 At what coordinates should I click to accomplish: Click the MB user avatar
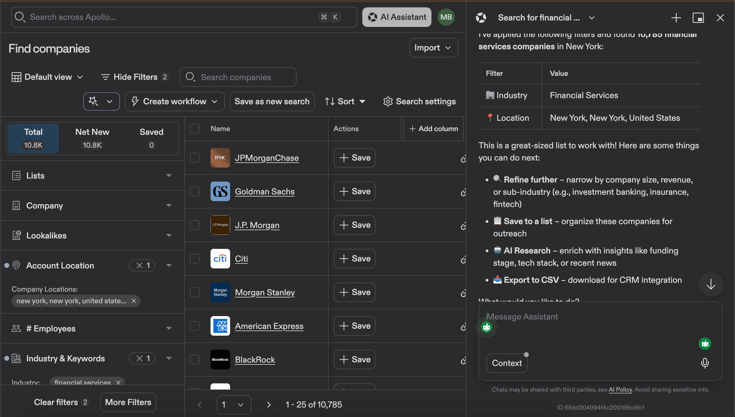click(446, 17)
